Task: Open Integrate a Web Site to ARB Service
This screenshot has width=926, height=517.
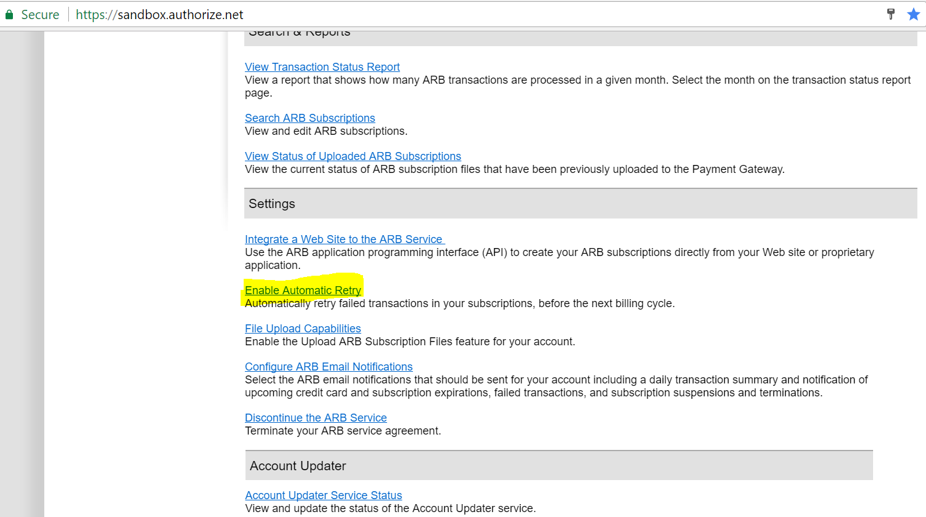Action: [x=343, y=239]
